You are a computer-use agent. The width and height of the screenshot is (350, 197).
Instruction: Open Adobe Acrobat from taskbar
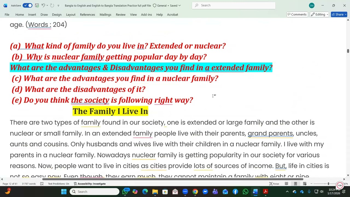coord(265,192)
